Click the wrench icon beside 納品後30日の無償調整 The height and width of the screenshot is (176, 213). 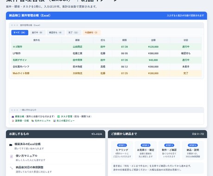point(12,168)
